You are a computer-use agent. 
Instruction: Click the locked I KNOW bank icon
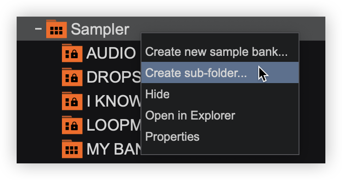tap(72, 101)
